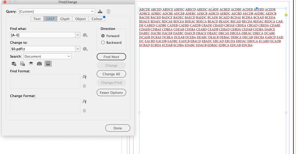Toggle Include Footnotes search option

[47, 64]
